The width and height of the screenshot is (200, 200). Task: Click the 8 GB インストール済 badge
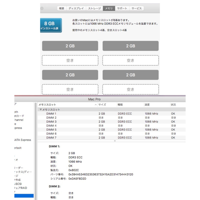(51, 25)
